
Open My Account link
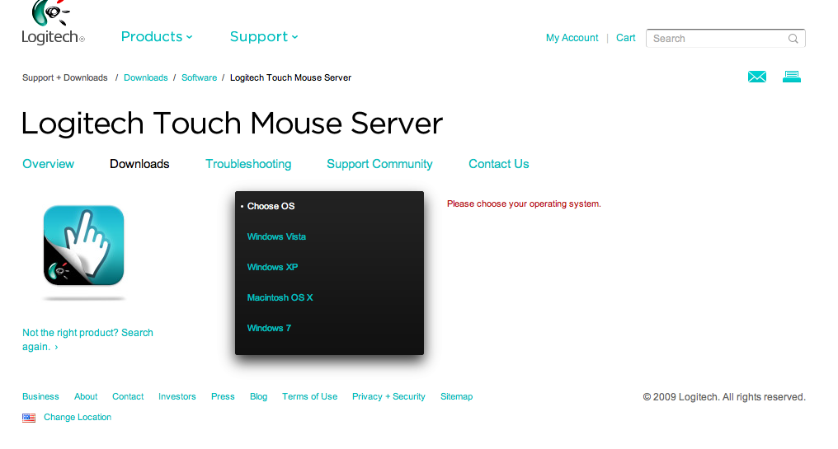(x=572, y=38)
